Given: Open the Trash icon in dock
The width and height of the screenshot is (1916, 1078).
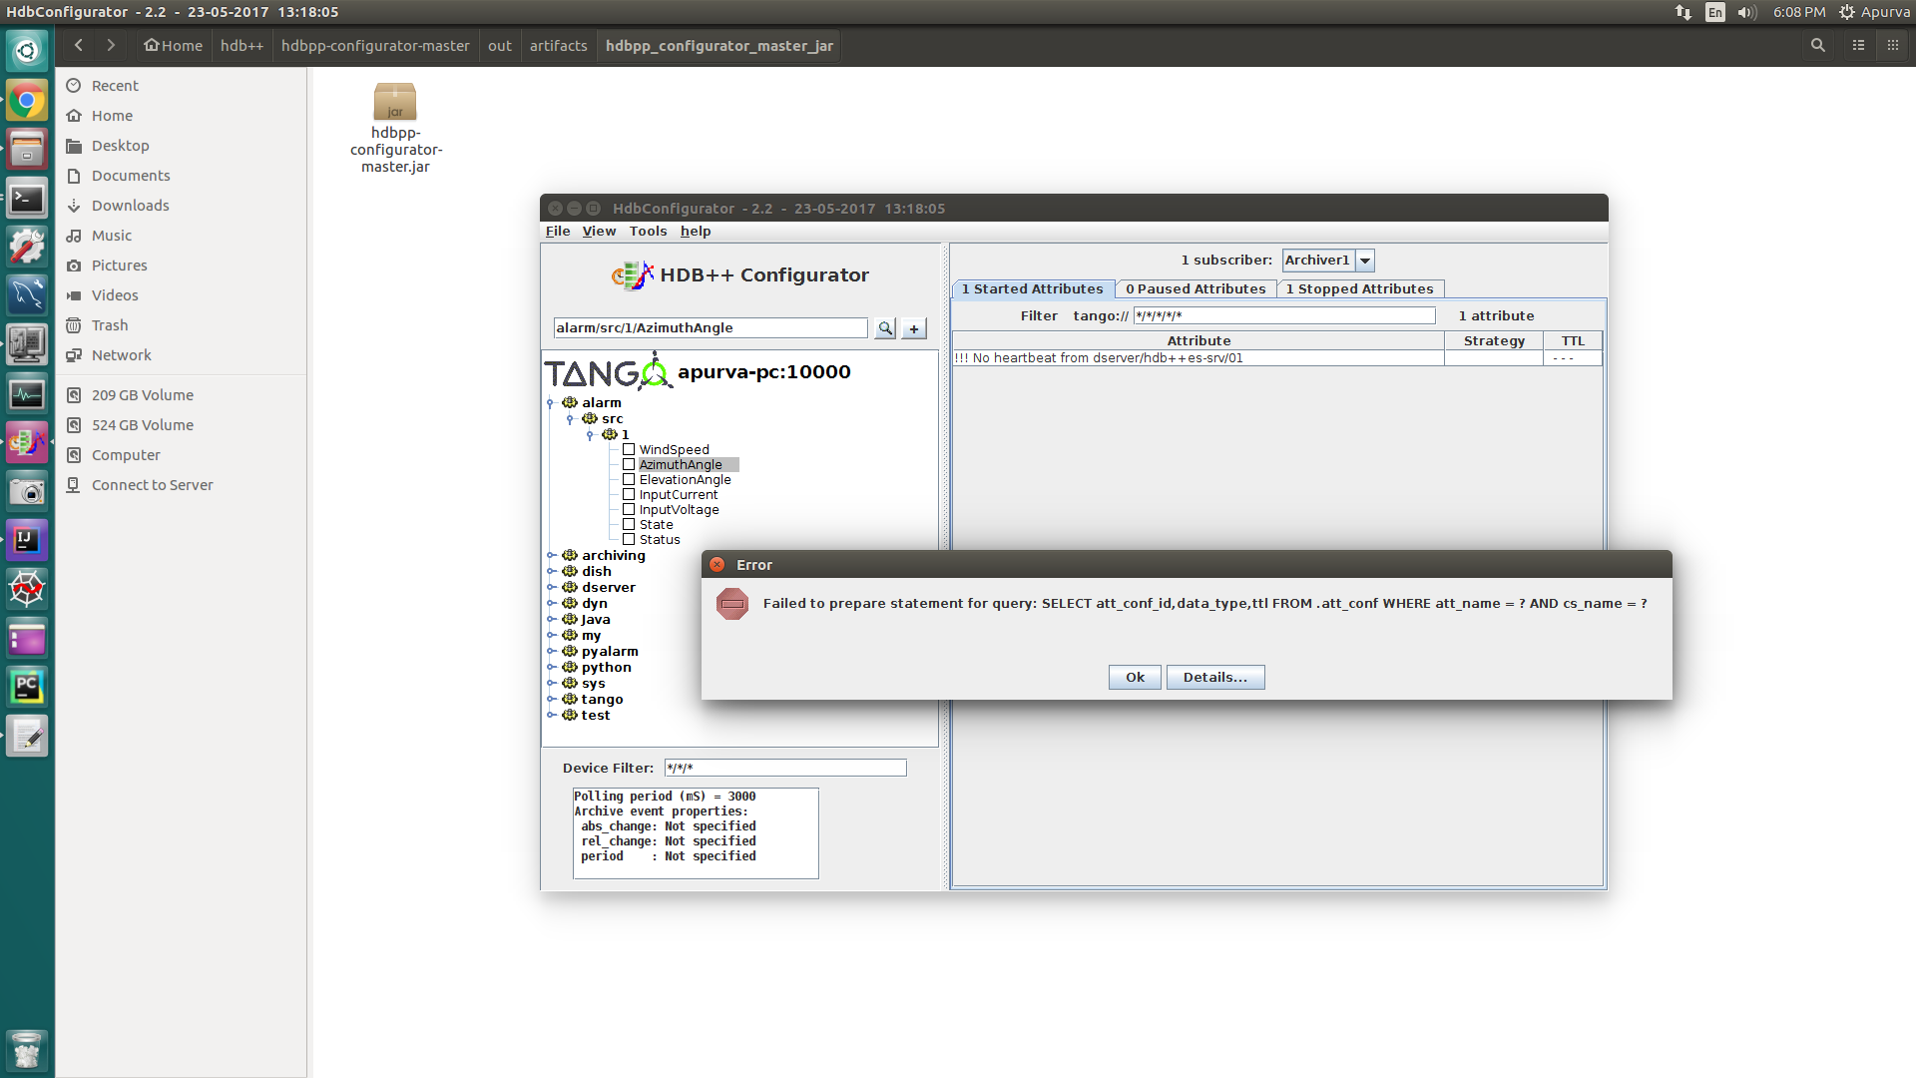Looking at the screenshot, I should point(27,1051).
